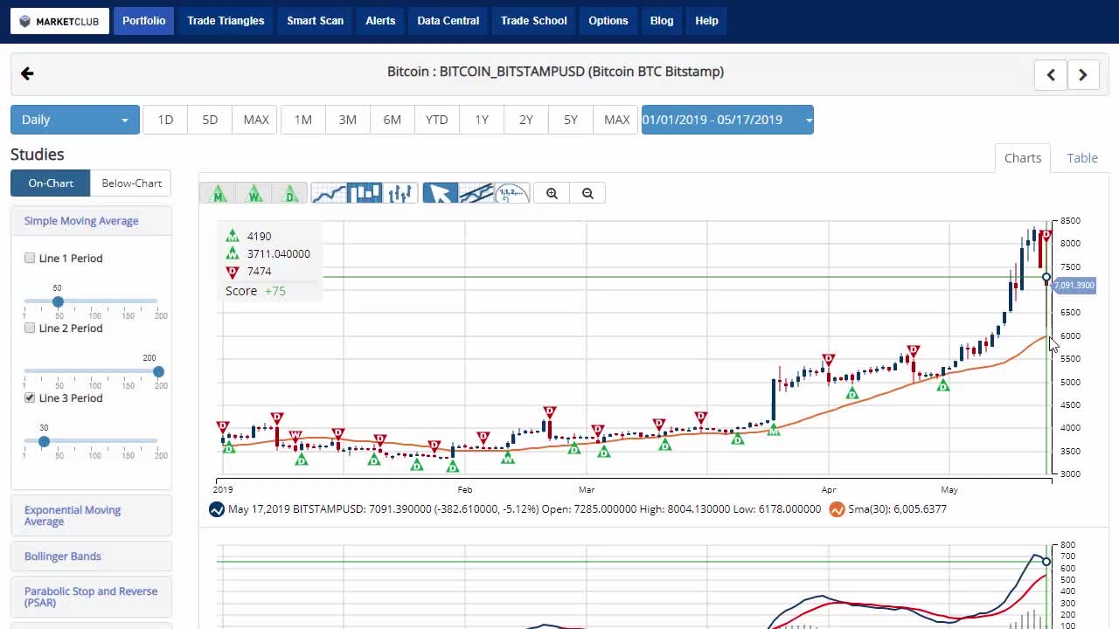This screenshot has width=1119, height=629.
Task: Click the topmost red D triangle near 8000
Action: [1046, 236]
